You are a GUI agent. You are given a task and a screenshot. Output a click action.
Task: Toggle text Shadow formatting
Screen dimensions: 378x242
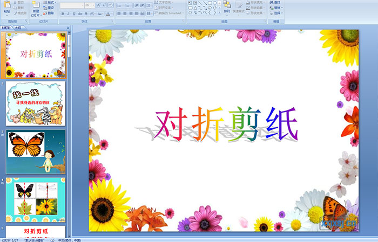[x=86, y=13]
